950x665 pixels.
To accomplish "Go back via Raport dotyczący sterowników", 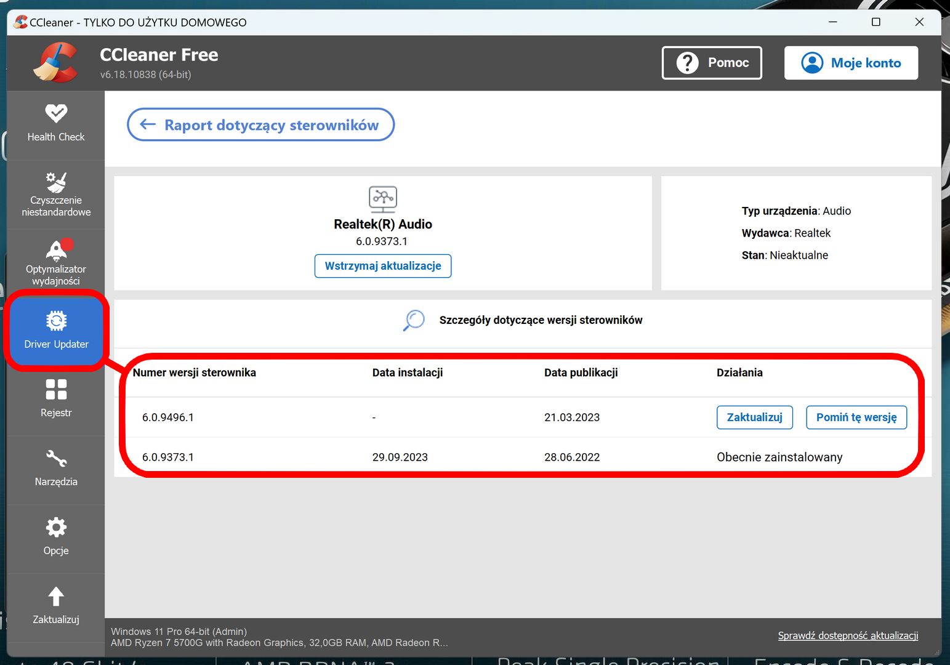I will pos(260,125).
